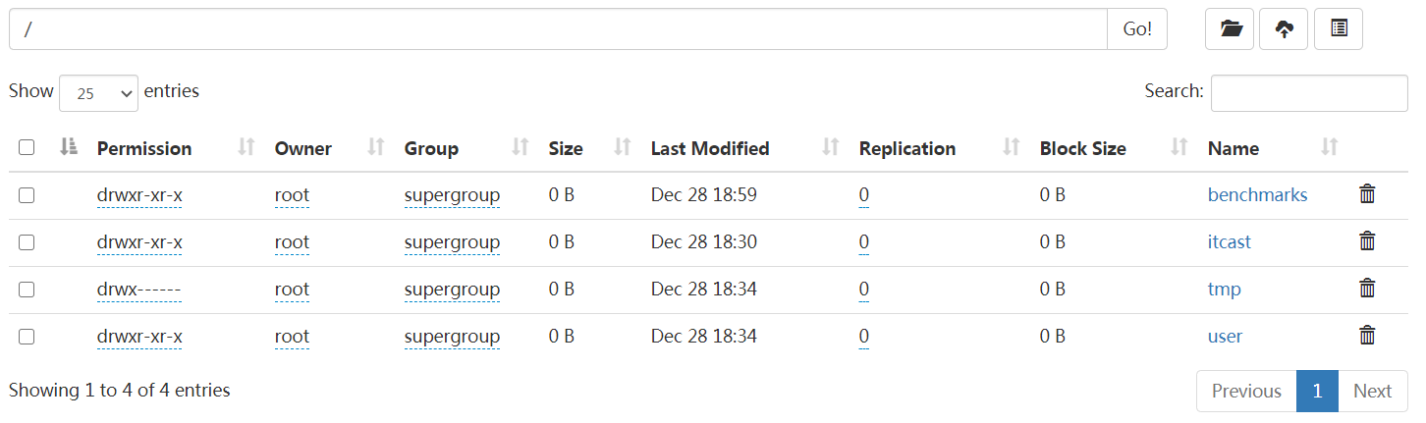Click trash icon for tmp directory

click(x=1366, y=289)
